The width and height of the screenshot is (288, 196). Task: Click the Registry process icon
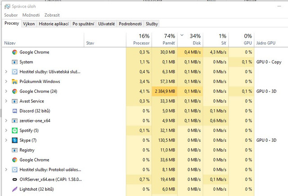[14, 150]
